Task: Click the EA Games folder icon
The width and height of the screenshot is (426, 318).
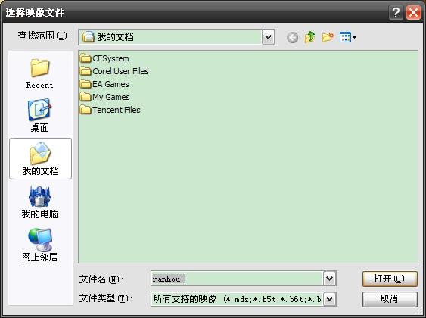Action: 86,84
